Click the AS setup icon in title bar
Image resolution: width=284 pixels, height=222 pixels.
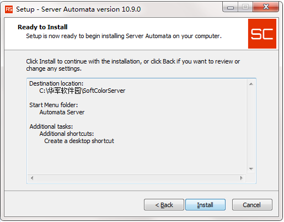pyautogui.click(x=9, y=9)
